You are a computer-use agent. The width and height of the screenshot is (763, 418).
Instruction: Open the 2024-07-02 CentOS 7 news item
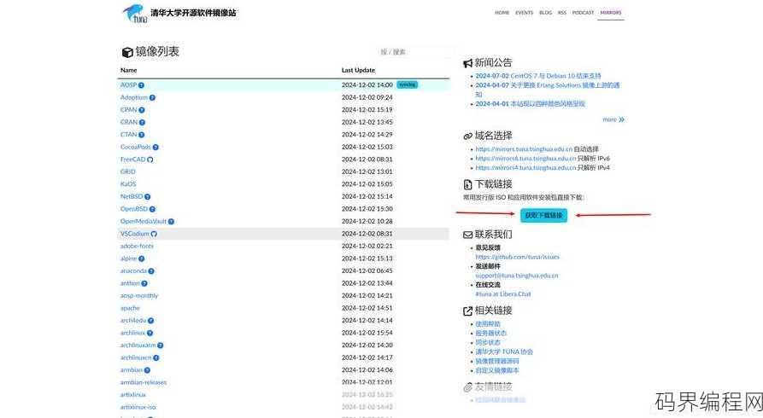point(538,76)
